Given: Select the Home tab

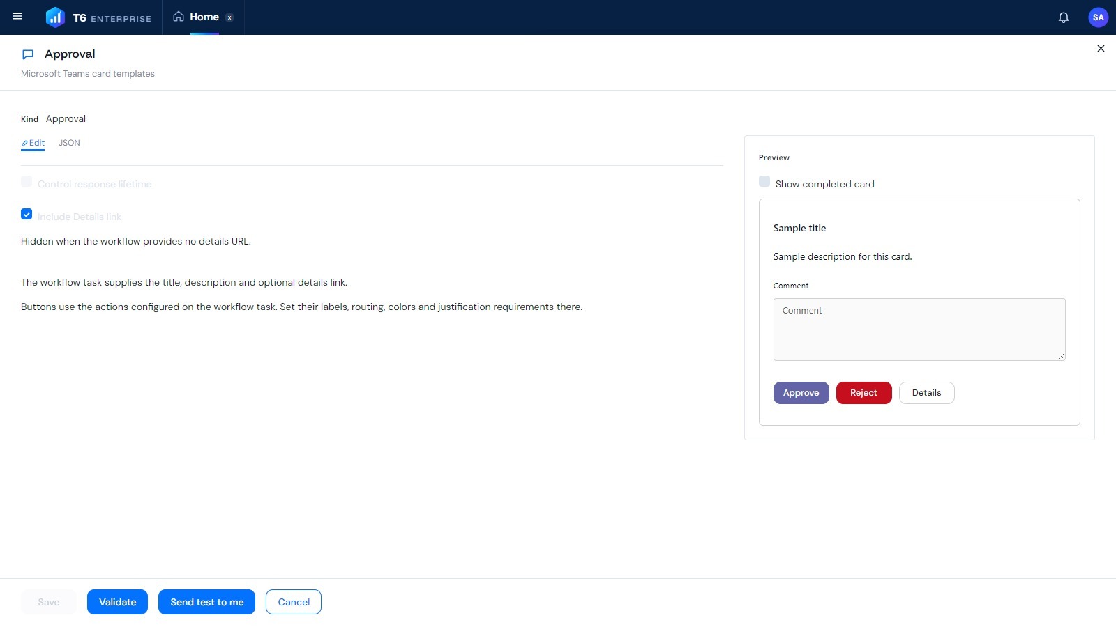Looking at the screenshot, I should pyautogui.click(x=203, y=17).
